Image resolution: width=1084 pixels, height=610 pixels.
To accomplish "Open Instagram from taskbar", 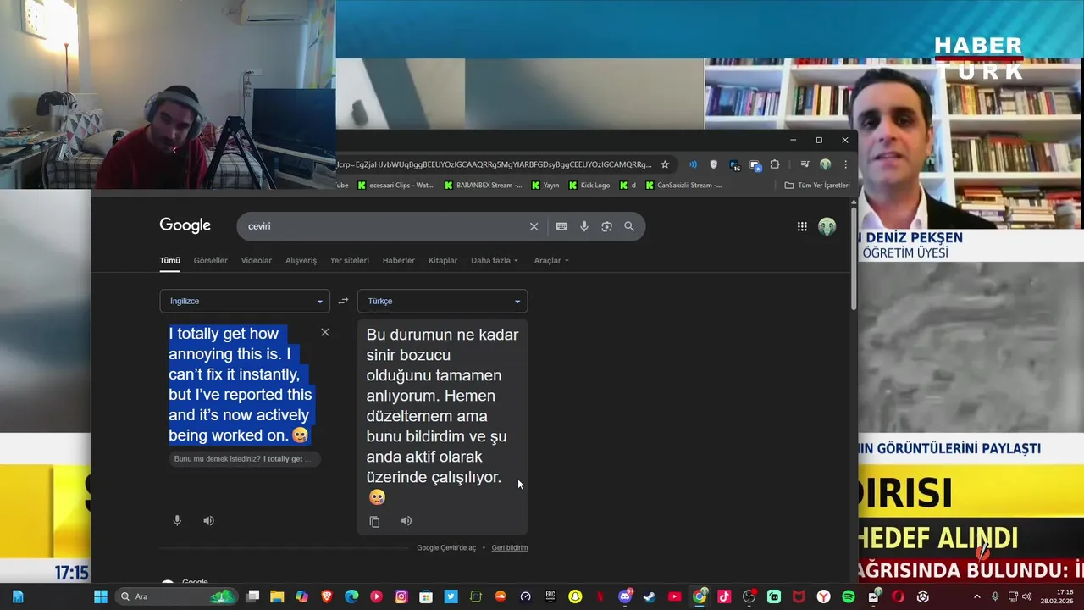I will coord(401,596).
